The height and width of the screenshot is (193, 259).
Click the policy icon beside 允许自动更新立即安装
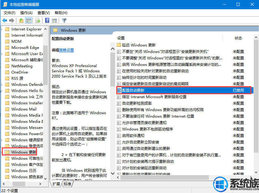point(119,142)
